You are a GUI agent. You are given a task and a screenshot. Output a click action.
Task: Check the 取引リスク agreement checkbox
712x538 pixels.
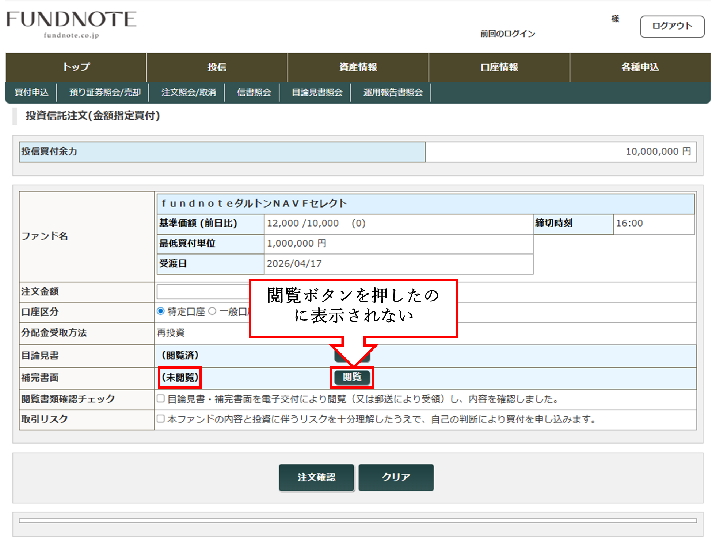(x=160, y=418)
